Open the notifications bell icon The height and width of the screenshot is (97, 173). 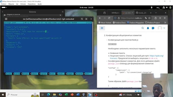pos(148,28)
